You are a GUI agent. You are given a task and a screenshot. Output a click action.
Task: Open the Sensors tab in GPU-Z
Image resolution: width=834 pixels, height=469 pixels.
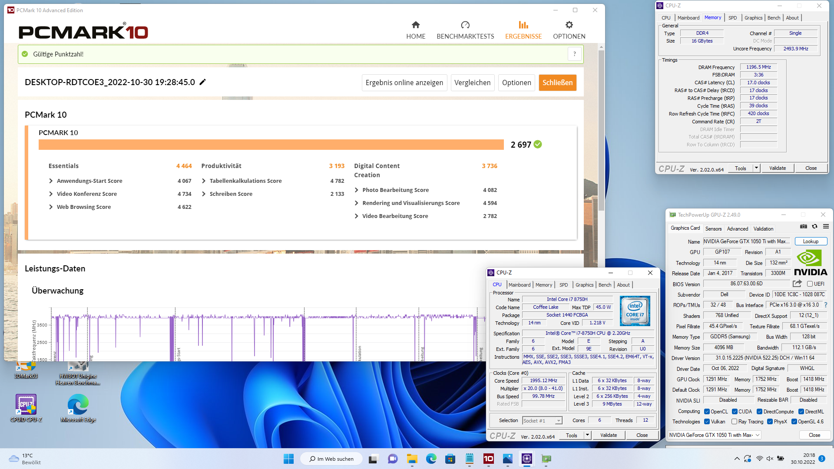pos(713,229)
